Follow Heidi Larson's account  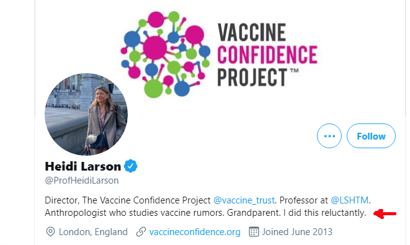click(371, 136)
